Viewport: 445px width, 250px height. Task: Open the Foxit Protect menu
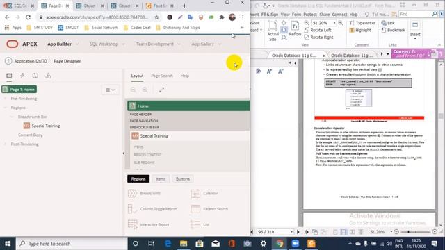point(310,14)
